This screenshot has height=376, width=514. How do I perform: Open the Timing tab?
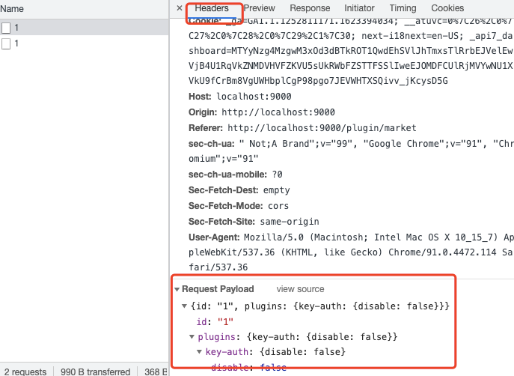click(x=403, y=8)
